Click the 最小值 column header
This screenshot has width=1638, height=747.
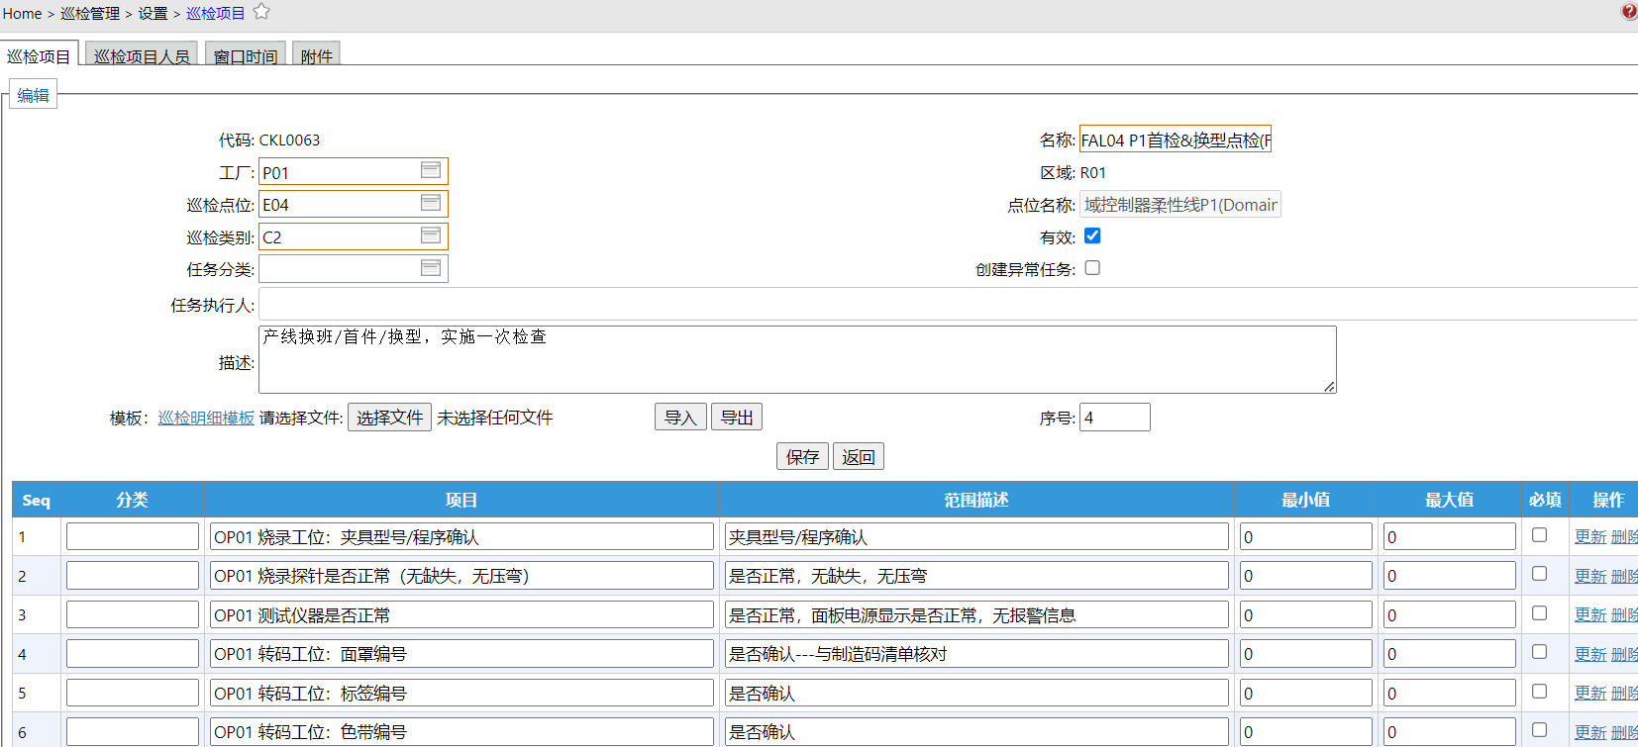tap(1306, 500)
